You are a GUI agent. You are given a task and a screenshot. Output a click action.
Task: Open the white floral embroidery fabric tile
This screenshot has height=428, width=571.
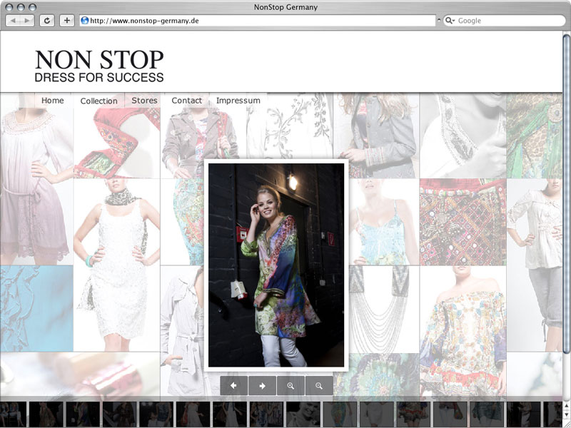[290, 126]
